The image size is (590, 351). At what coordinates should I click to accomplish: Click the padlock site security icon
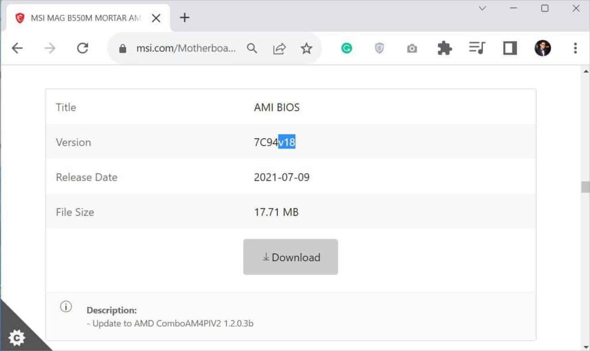coord(122,48)
